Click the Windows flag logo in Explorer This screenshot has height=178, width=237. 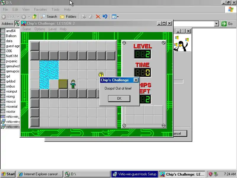[230, 9]
